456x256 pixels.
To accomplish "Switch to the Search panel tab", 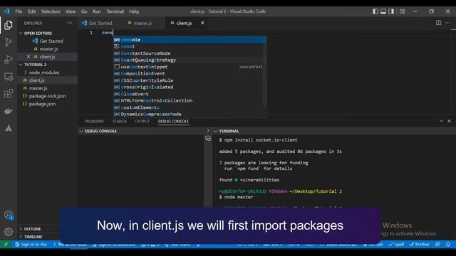I will coord(120,122).
